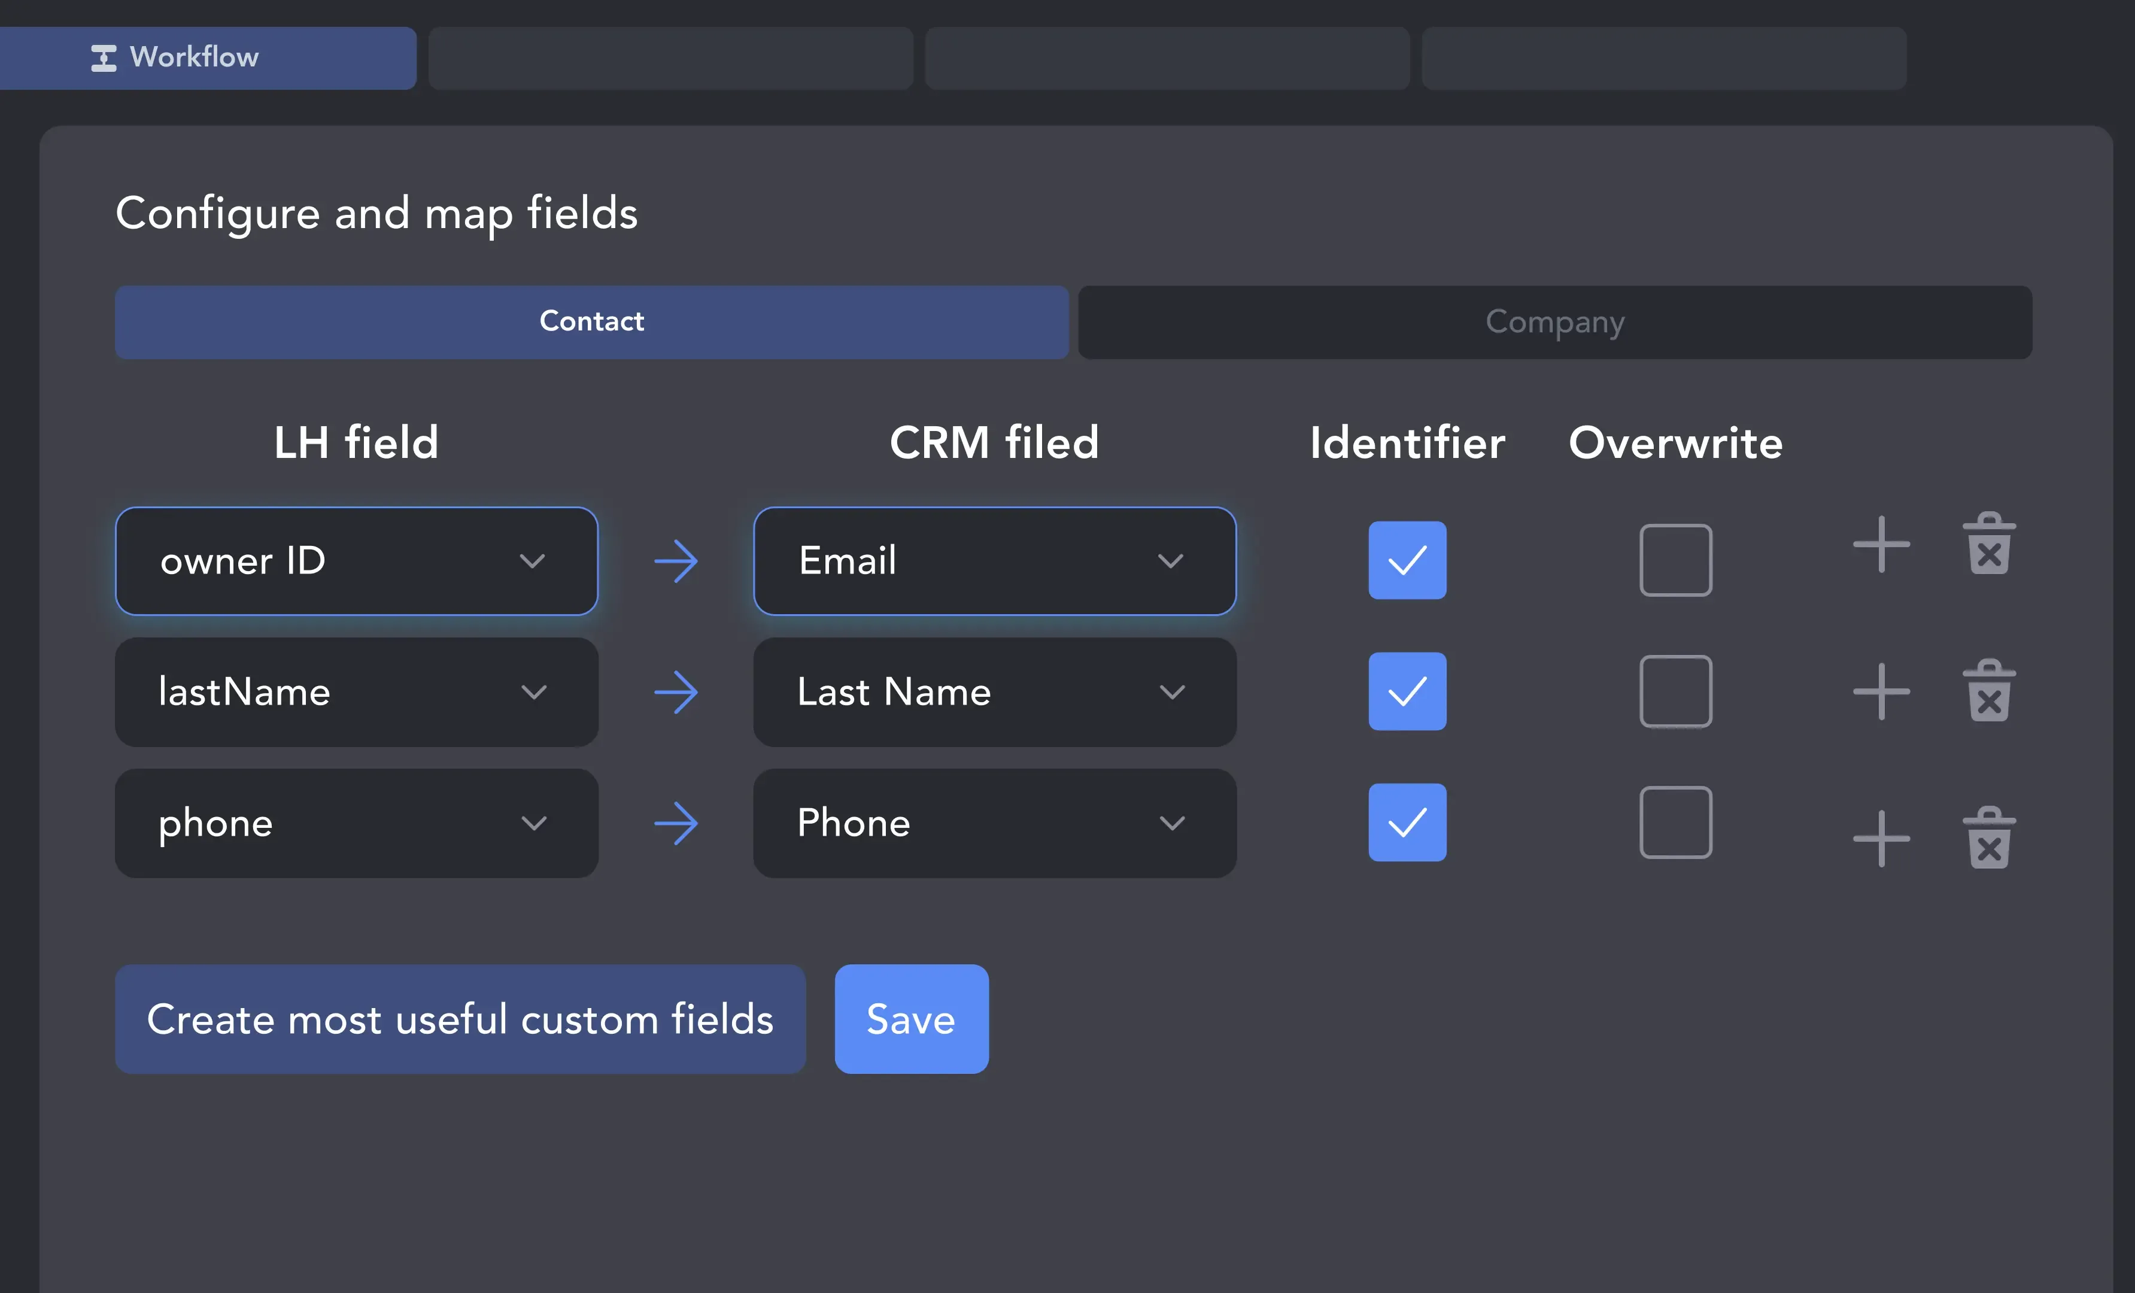Click the Overwrite column header
Screen dimensions: 2135x1293
[1676, 443]
